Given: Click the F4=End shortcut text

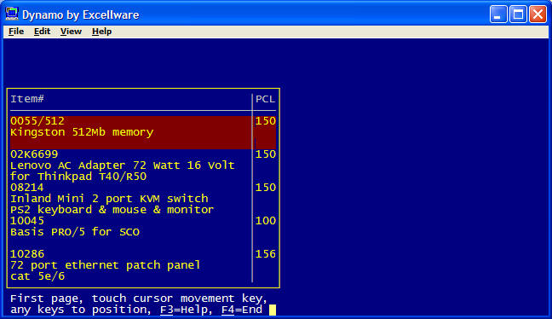Looking at the screenshot, I should click(x=242, y=310).
